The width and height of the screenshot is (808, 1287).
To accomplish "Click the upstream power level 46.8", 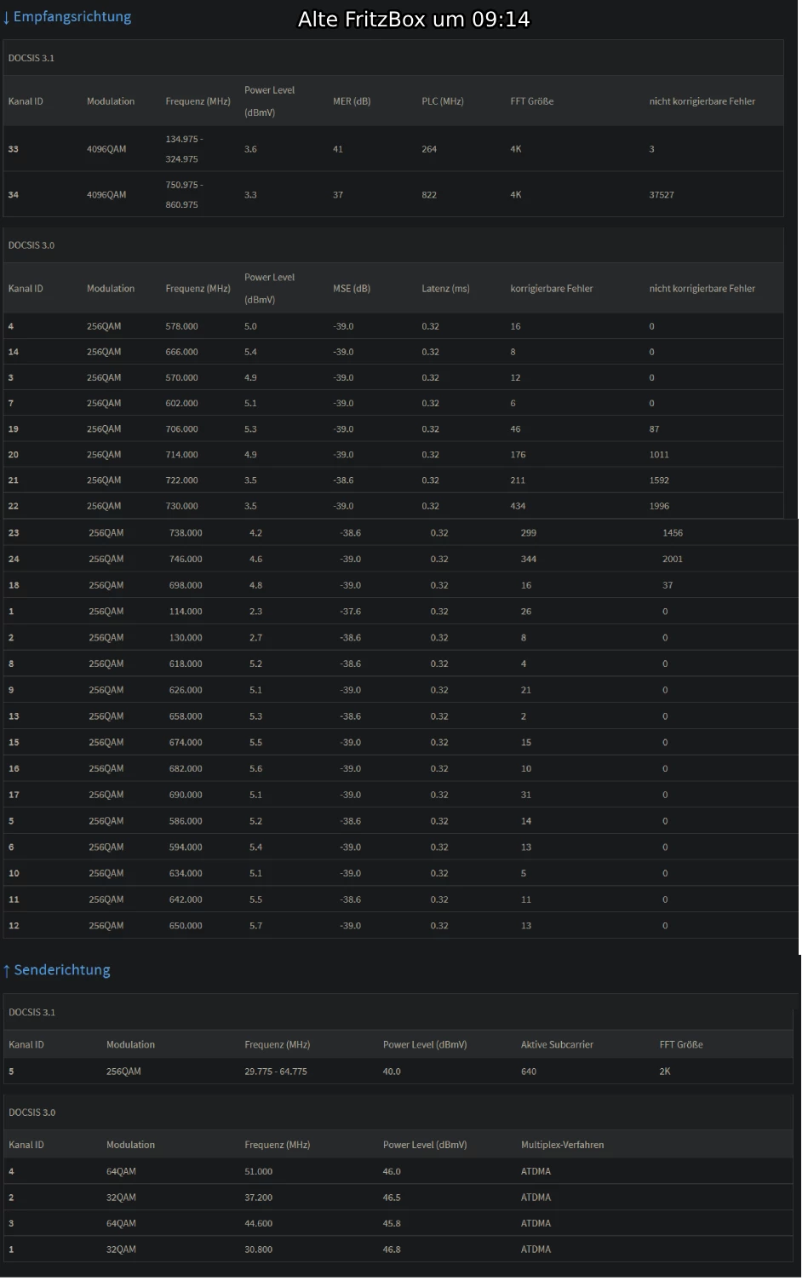I will (392, 1250).
